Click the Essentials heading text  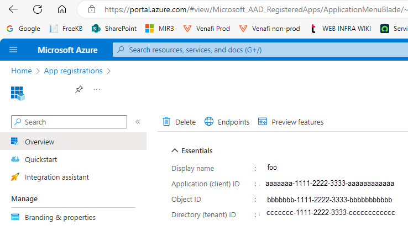click(x=197, y=150)
